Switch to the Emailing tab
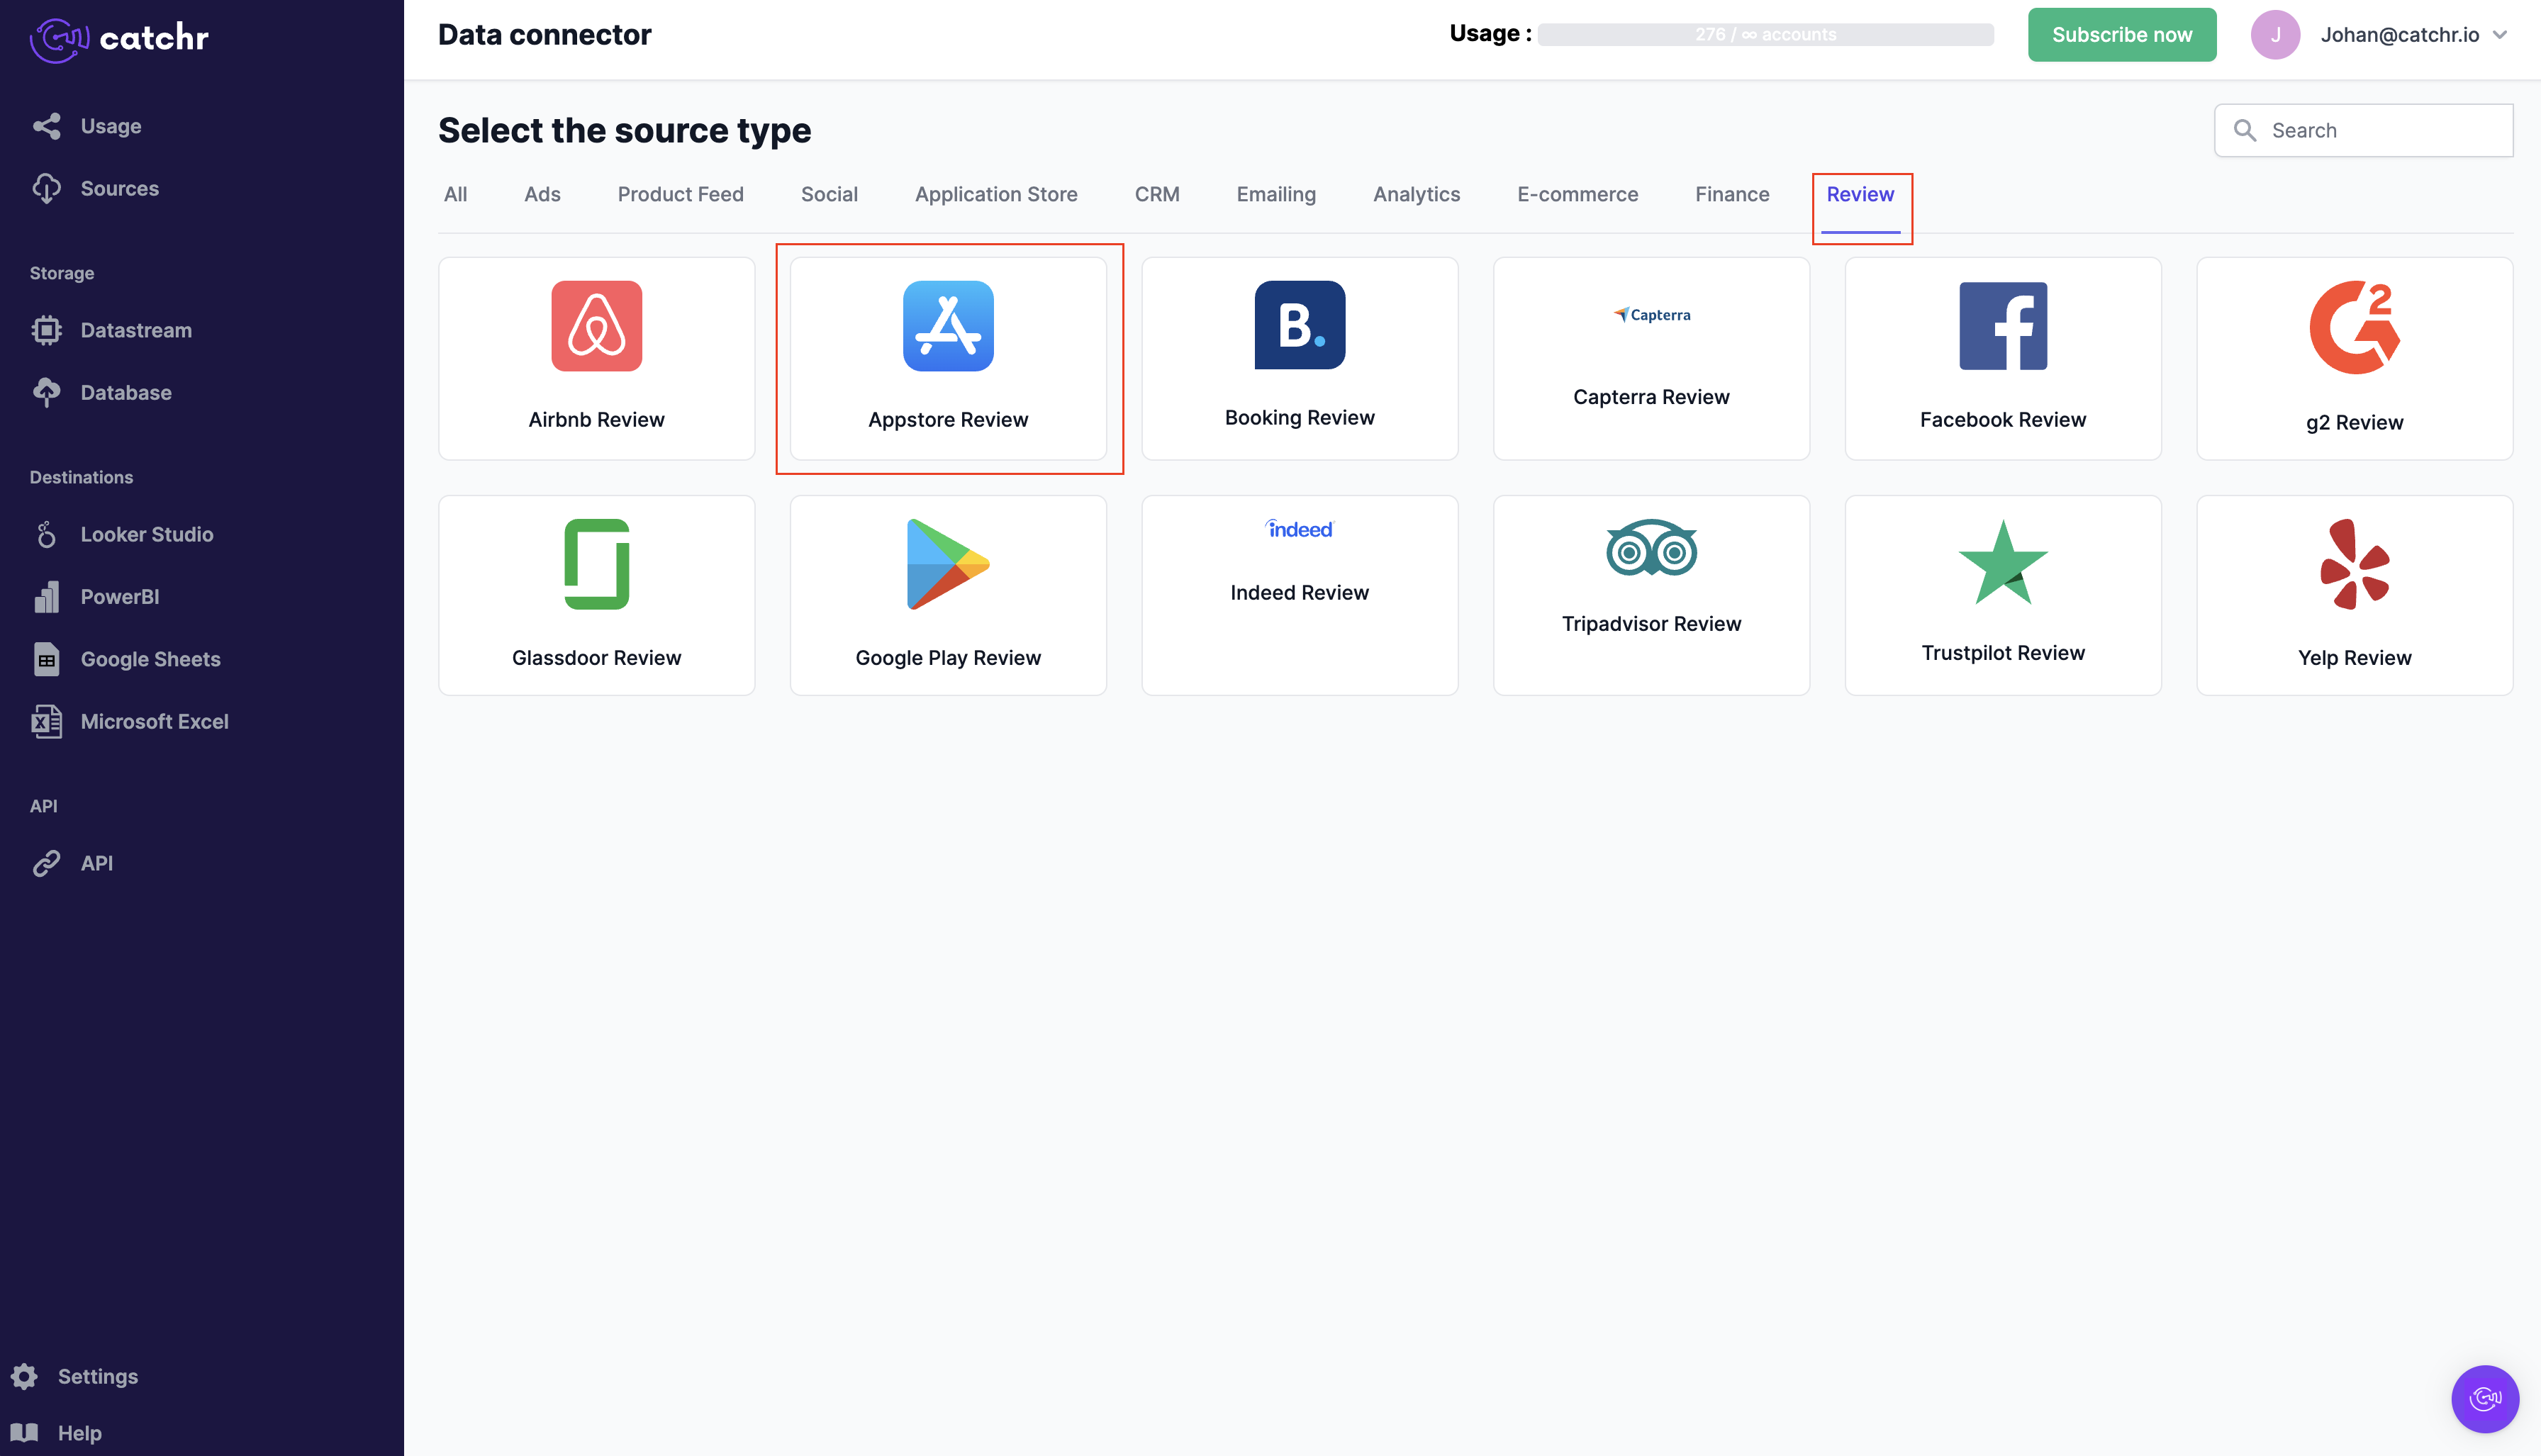Screen dimensions: 2541x1456 pos(1276,194)
